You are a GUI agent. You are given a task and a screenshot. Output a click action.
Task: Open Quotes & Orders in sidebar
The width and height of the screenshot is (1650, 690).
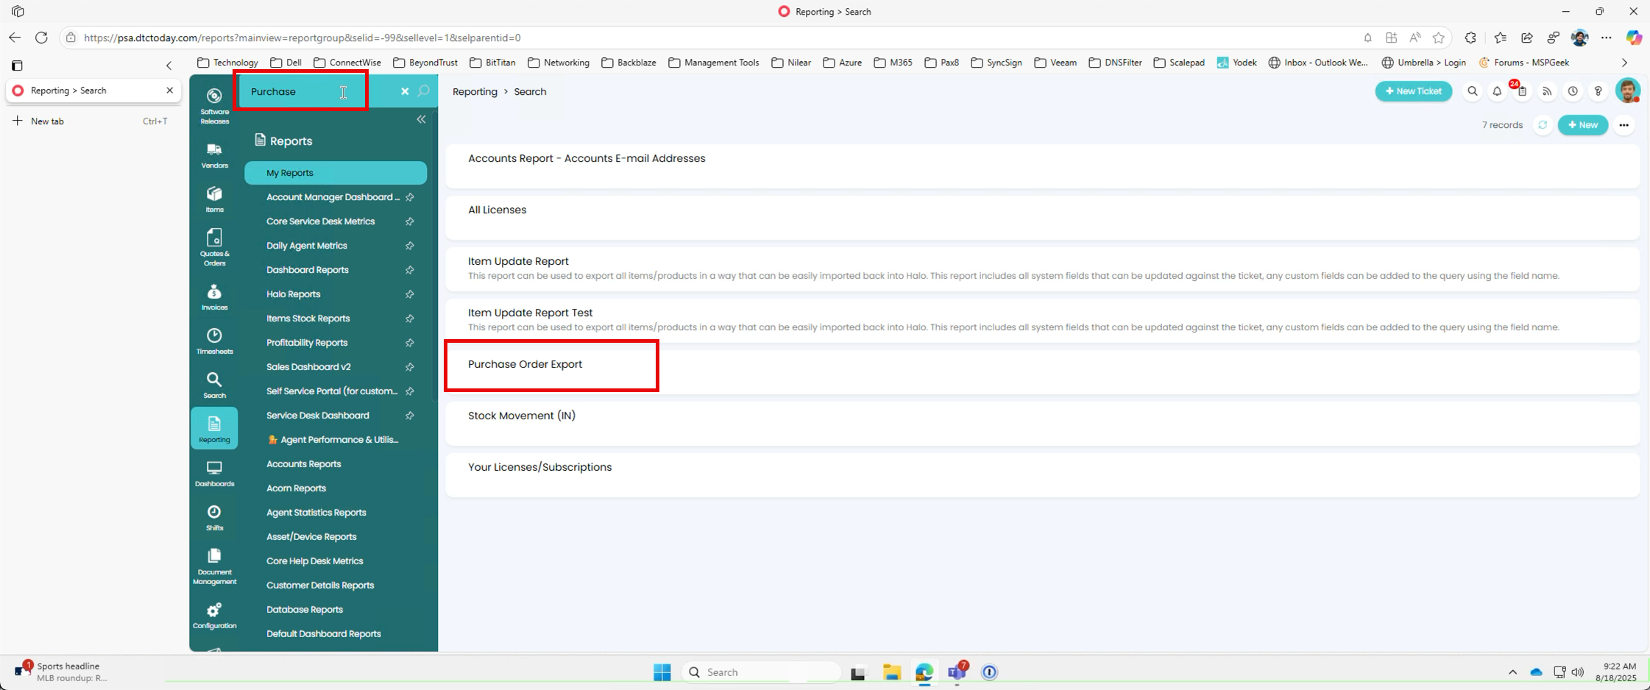(x=214, y=247)
